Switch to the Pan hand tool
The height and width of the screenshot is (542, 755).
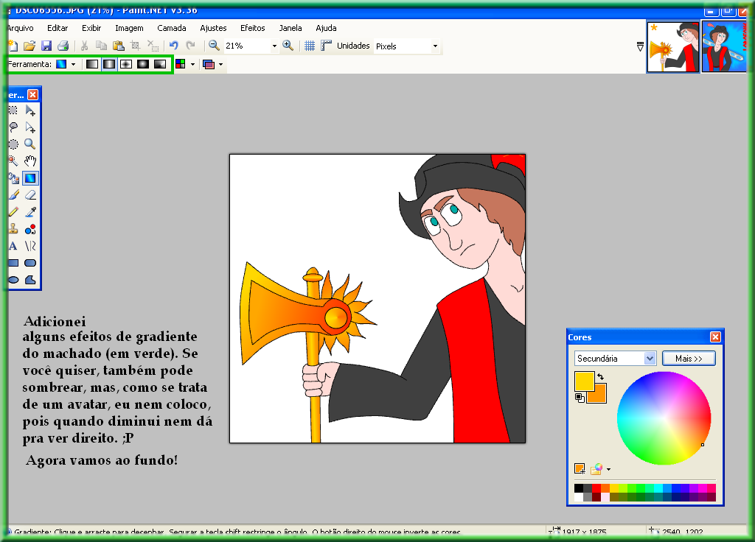pyautogui.click(x=30, y=161)
